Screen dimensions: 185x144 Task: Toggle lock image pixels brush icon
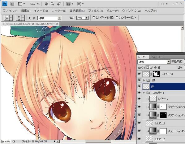point(152,68)
